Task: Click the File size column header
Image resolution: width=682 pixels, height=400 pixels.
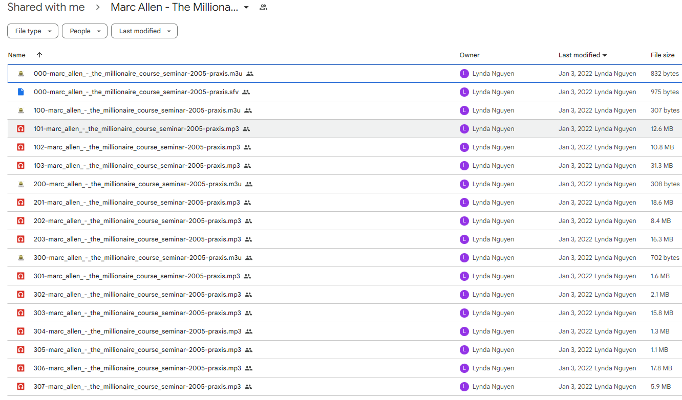Action: [663, 55]
